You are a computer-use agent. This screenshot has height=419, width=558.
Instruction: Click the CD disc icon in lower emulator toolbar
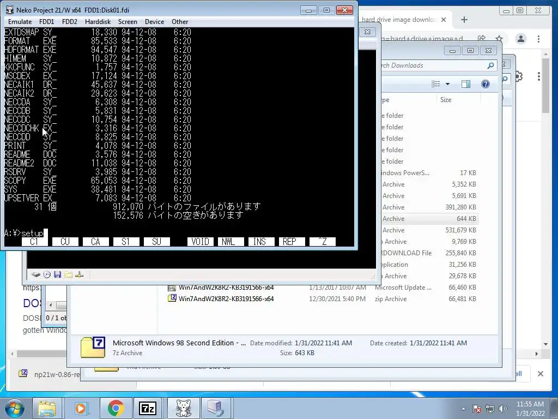(x=47, y=274)
